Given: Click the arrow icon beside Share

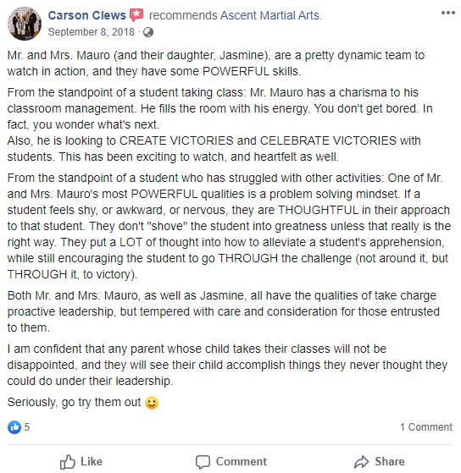Looking at the screenshot, I should point(362,462).
